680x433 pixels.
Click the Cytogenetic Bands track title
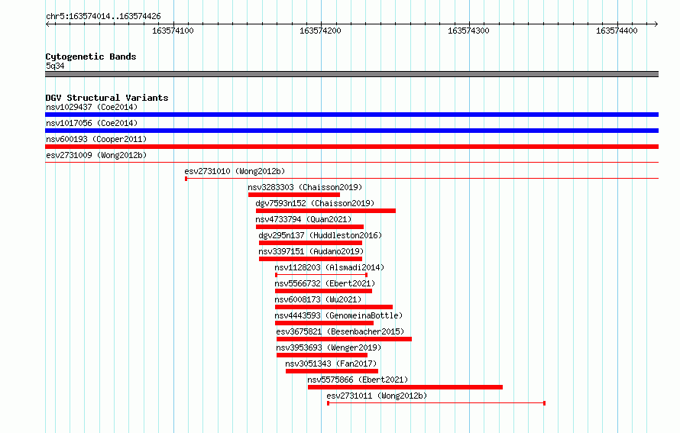click(91, 57)
